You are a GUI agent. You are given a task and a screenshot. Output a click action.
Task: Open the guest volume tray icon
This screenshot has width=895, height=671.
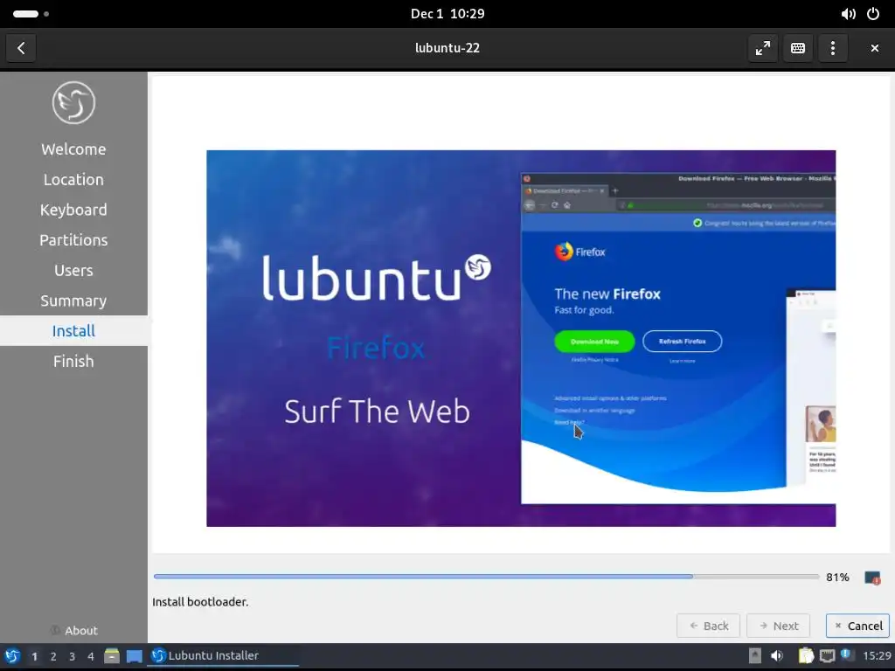777,656
